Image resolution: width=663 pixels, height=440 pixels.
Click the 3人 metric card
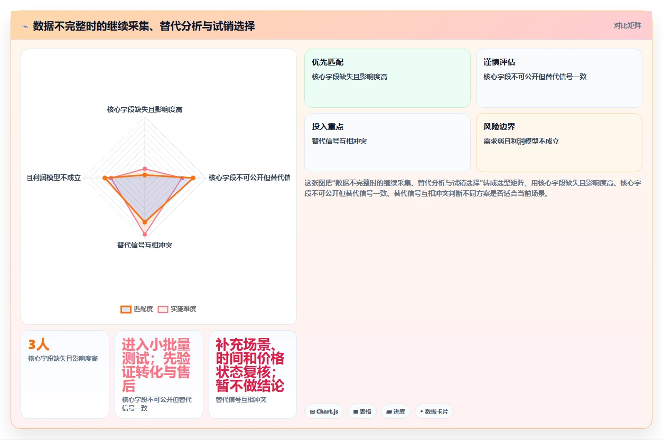[x=65, y=375]
